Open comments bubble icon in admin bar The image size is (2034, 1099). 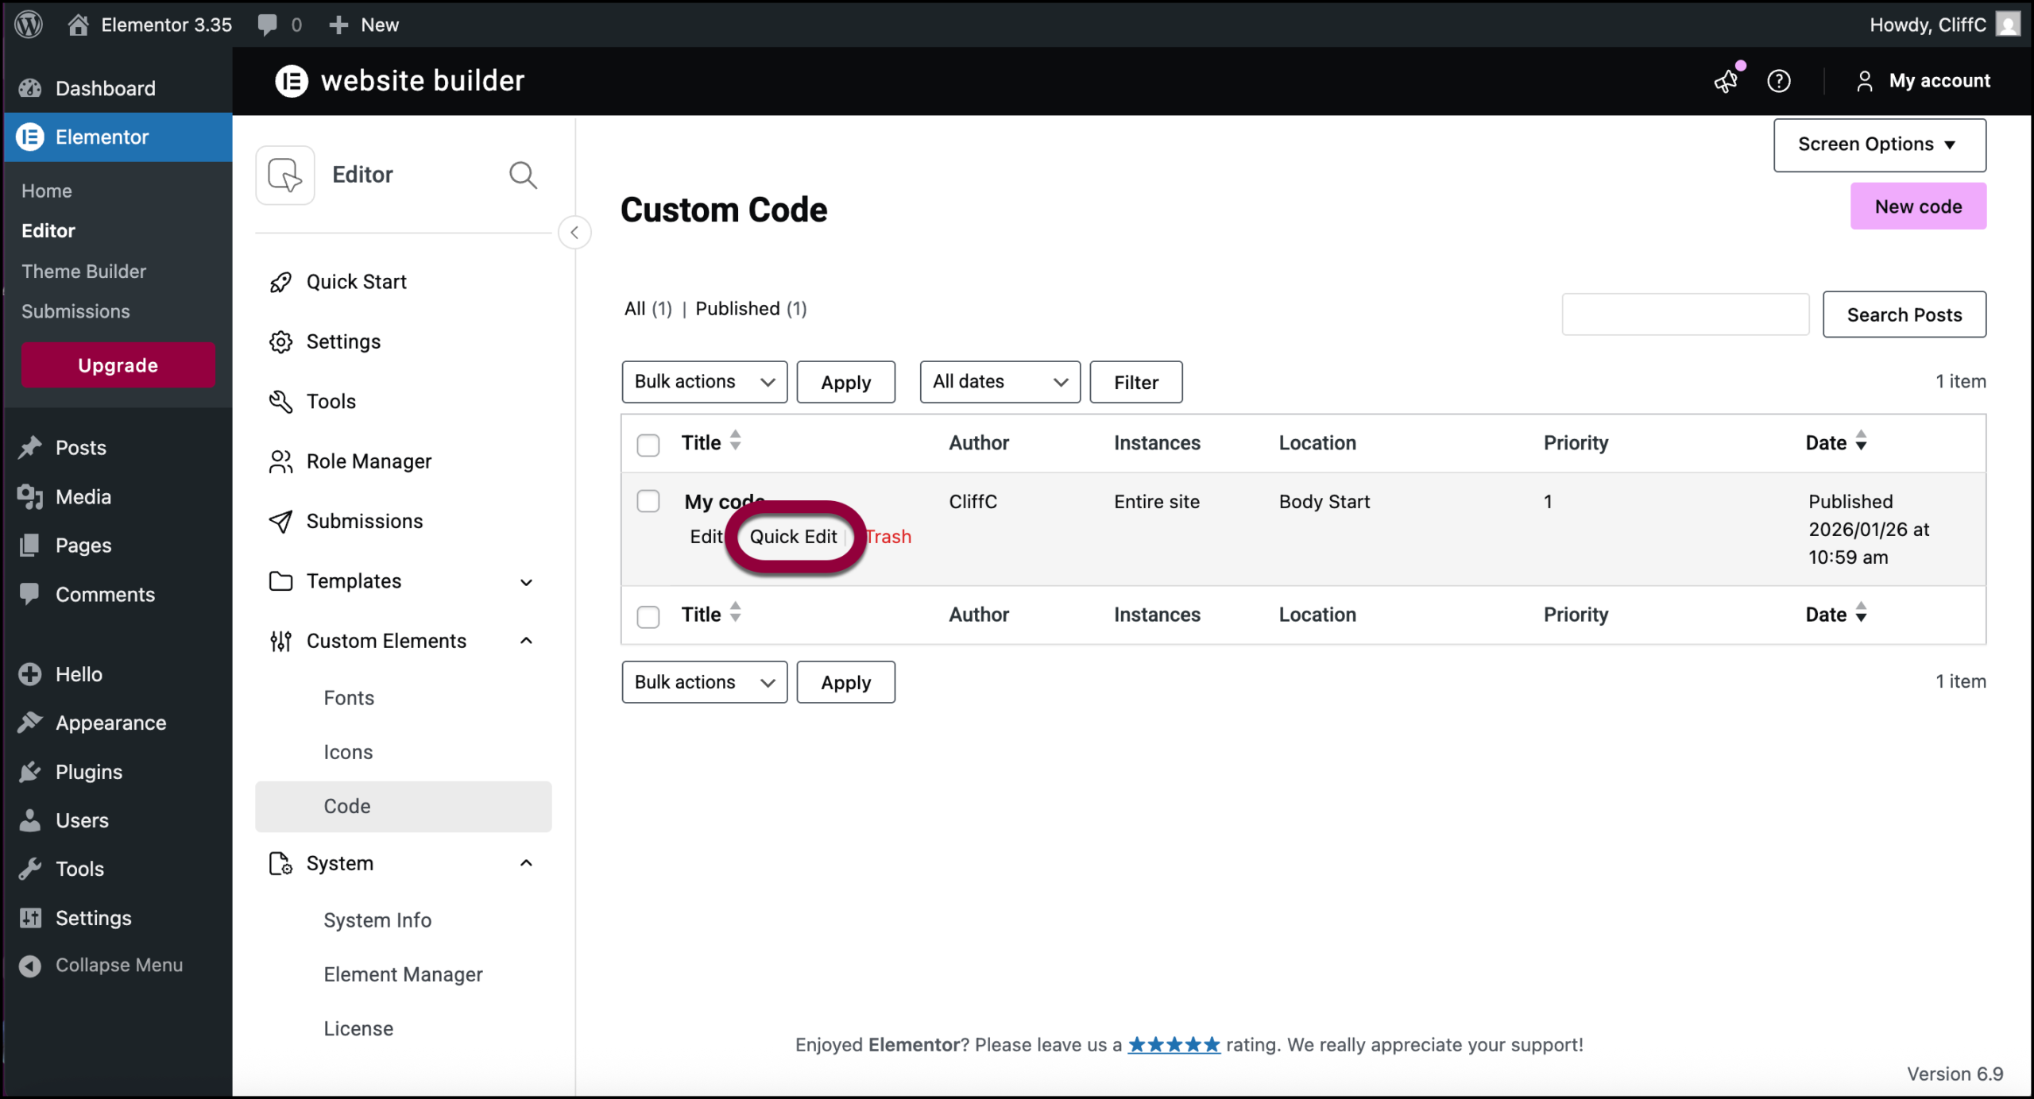pos(268,25)
